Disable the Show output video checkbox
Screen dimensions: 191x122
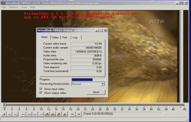pos(41,93)
